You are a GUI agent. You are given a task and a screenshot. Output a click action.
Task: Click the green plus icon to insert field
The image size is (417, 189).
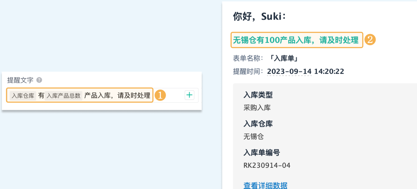pos(189,95)
